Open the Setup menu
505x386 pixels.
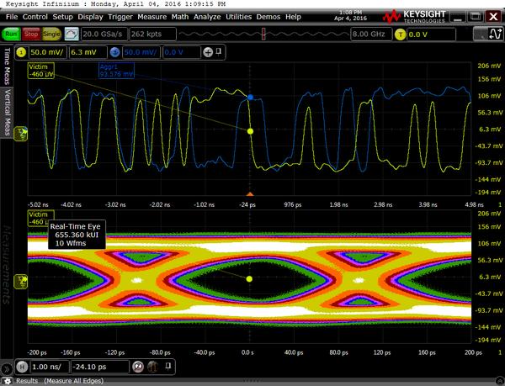click(63, 17)
